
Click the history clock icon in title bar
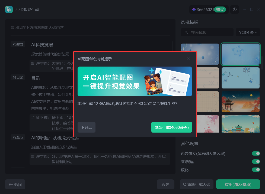click(235, 9)
